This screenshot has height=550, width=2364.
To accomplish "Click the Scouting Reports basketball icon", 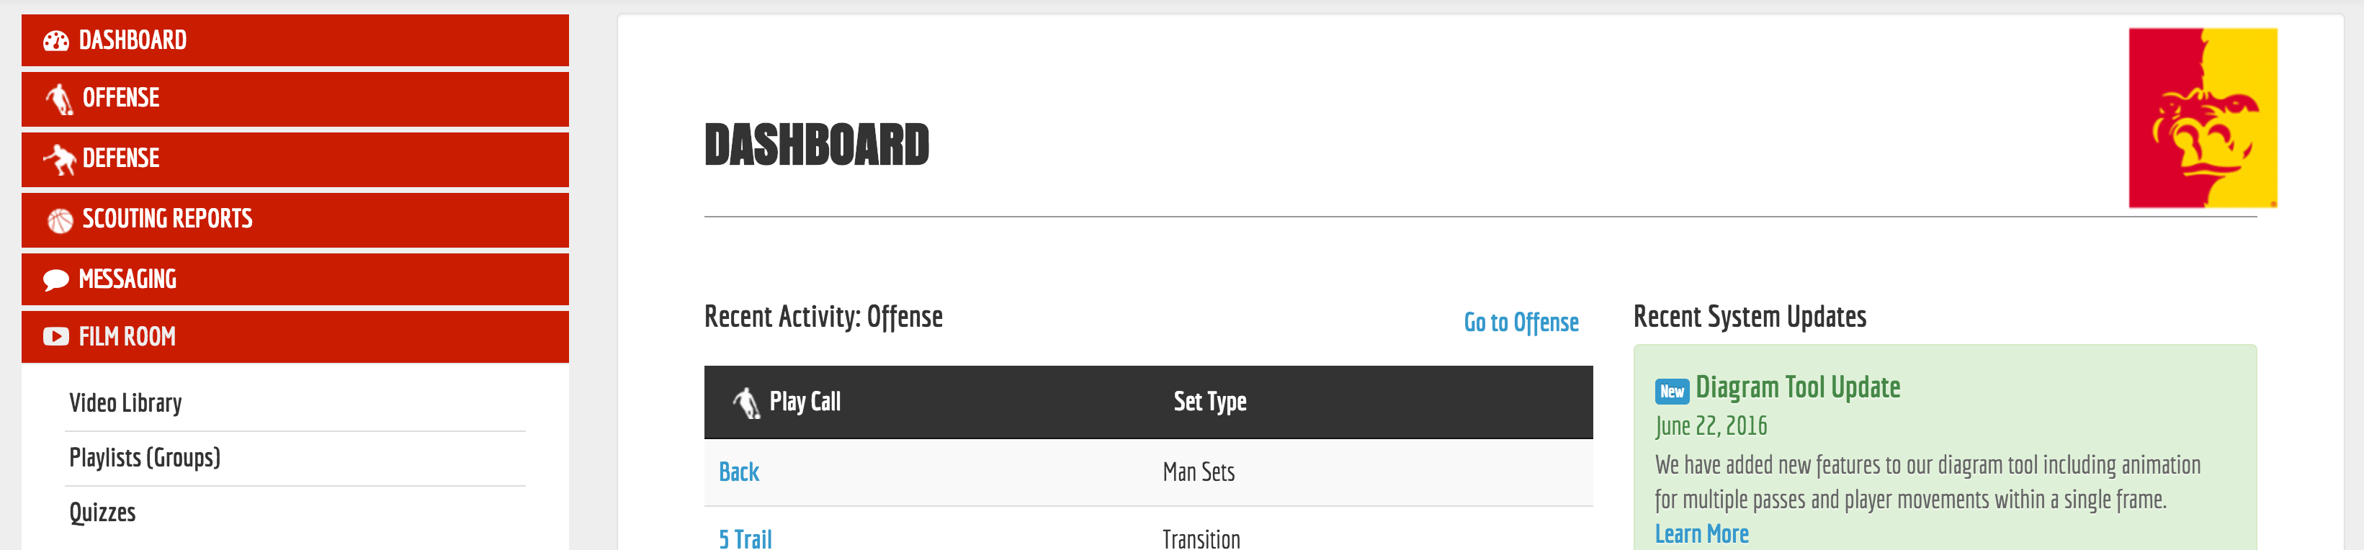I will pos(60,220).
